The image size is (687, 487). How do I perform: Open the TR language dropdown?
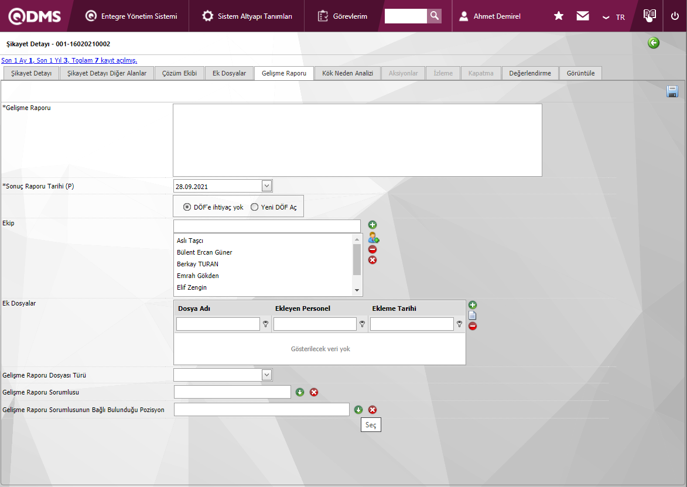(613, 17)
